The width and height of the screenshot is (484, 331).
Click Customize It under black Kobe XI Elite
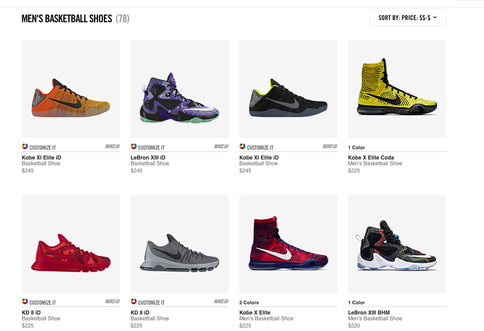(260, 148)
